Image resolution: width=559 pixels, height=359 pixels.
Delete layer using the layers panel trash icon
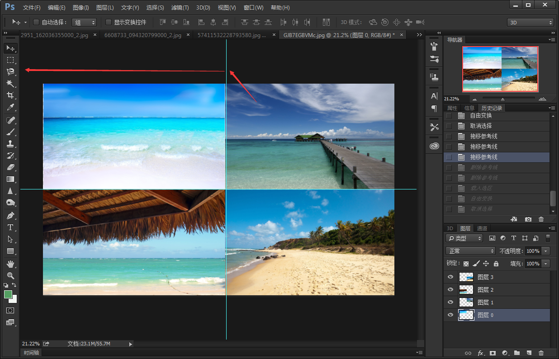coord(541,353)
